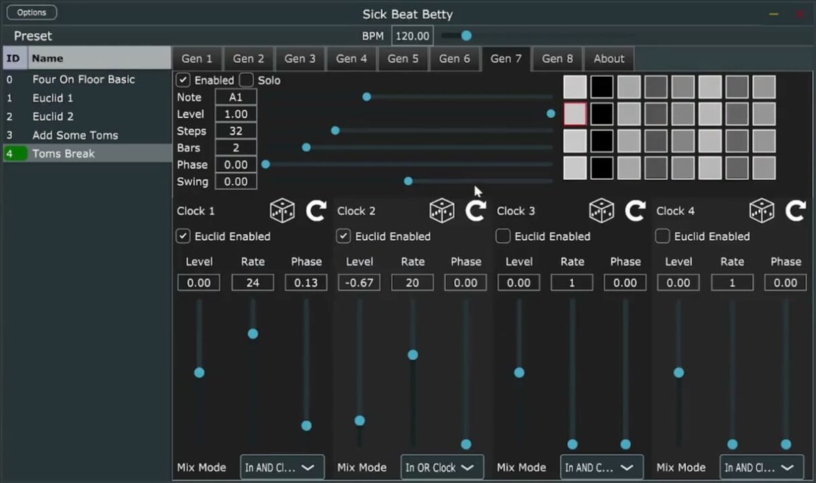816x483 pixels.
Task: Randomize Clock 1 with the dice icon
Action: click(x=282, y=210)
